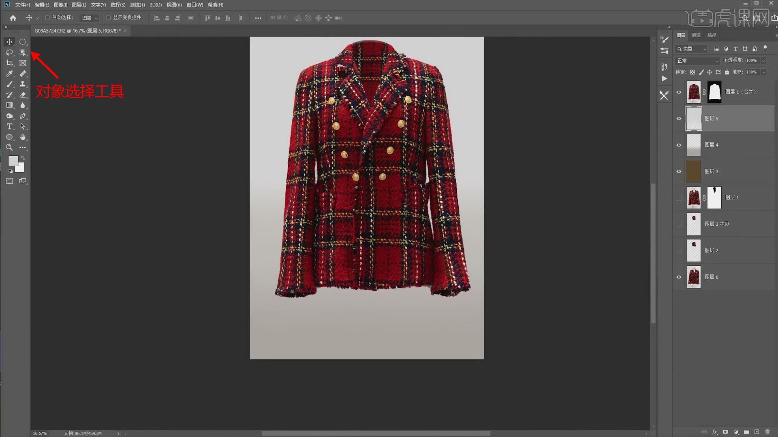Image resolution: width=778 pixels, height=437 pixels.
Task: Open the blend mode 正常 dropdown
Action: coord(698,61)
